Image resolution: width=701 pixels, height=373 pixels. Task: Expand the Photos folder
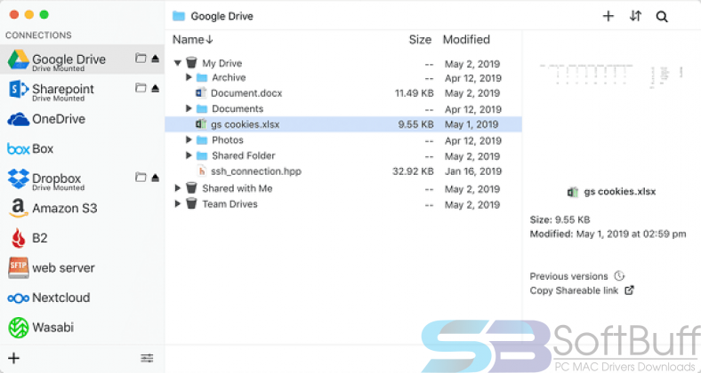click(x=189, y=139)
